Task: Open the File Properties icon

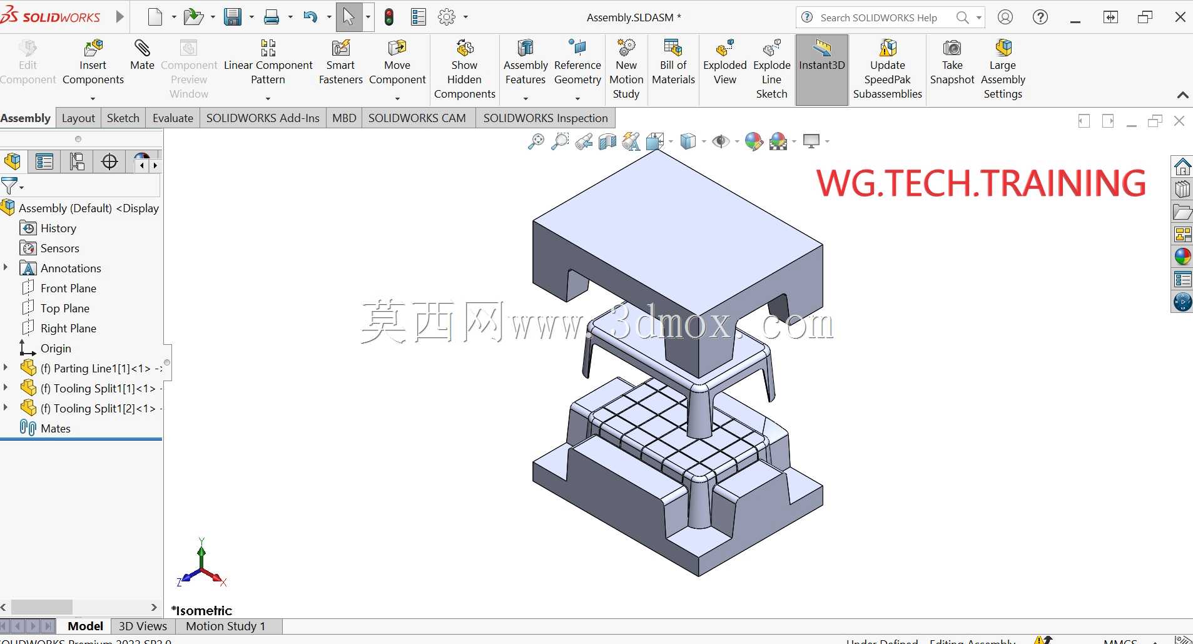Action: tap(419, 17)
